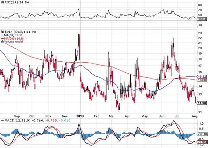Click the Jun label on time axis
The height and width of the screenshot is (148, 208).
pyautogui.click(x=162, y=116)
